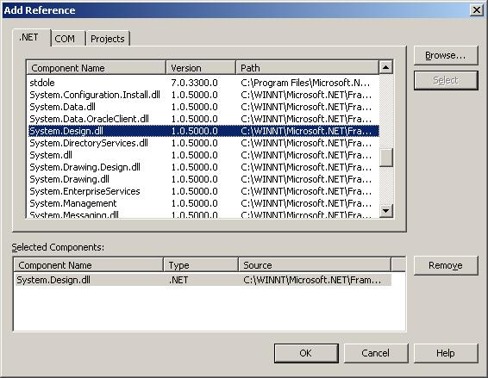Select highlighted System.Design.dll in top list
The width and height of the screenshot is (488, 378).
[x=203, y=131]
